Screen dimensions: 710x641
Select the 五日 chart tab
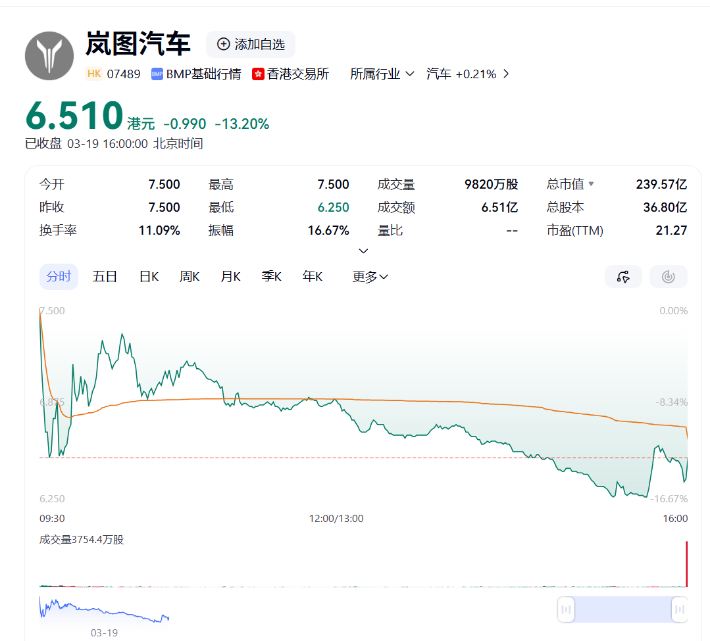[x=105, y=277]
